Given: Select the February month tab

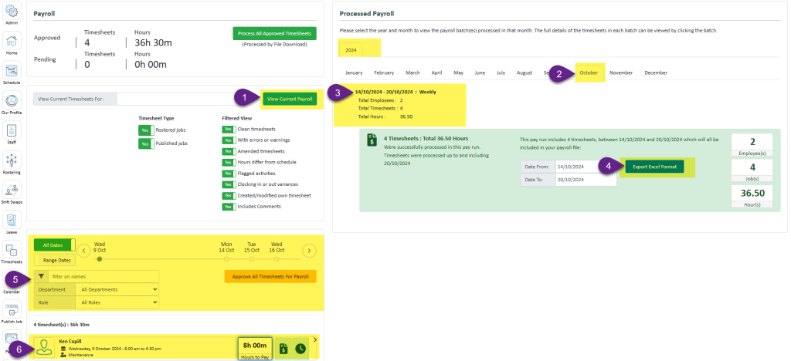Looking at the screenshot, I should pos(384,73).
